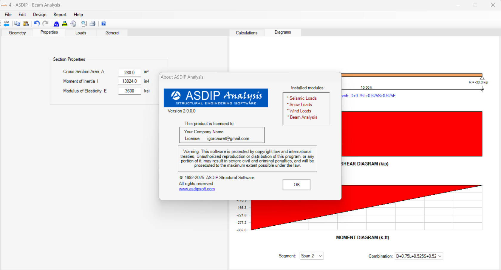Image resolution: width=501 pixels, height=270 pixels.
Task: Switch to the Calculations tab
Action: pos(247,33)
